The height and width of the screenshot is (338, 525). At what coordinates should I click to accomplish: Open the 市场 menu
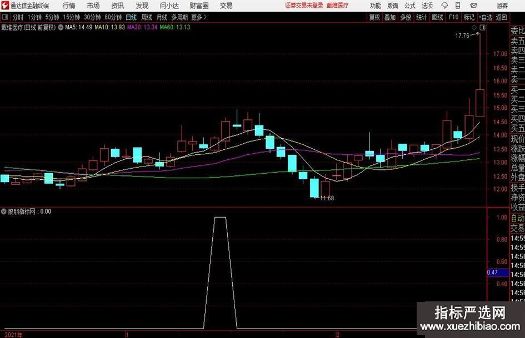[93, 6]
